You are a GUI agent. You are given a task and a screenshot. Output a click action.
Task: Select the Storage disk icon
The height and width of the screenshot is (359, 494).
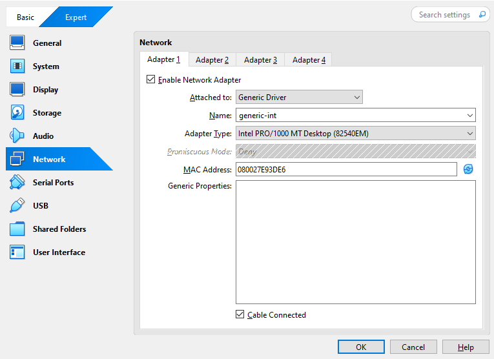[x=17, y=113]
